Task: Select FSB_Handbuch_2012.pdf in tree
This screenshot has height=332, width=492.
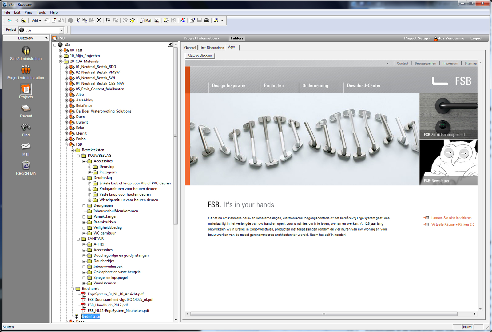Action: click(108, 305)
